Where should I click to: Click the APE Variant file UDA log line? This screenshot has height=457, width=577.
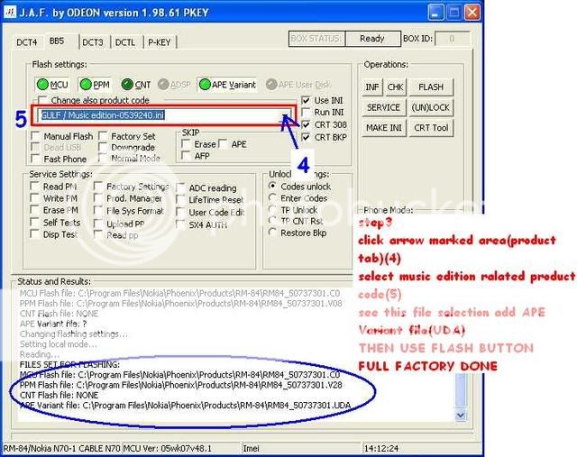click(185, 405)
